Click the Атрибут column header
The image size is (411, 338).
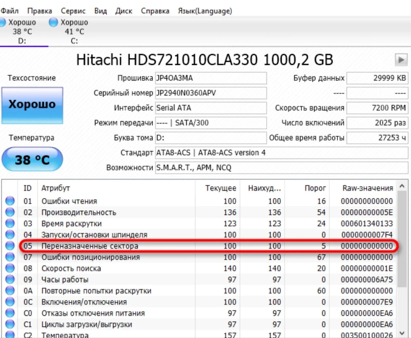(116, 188)
